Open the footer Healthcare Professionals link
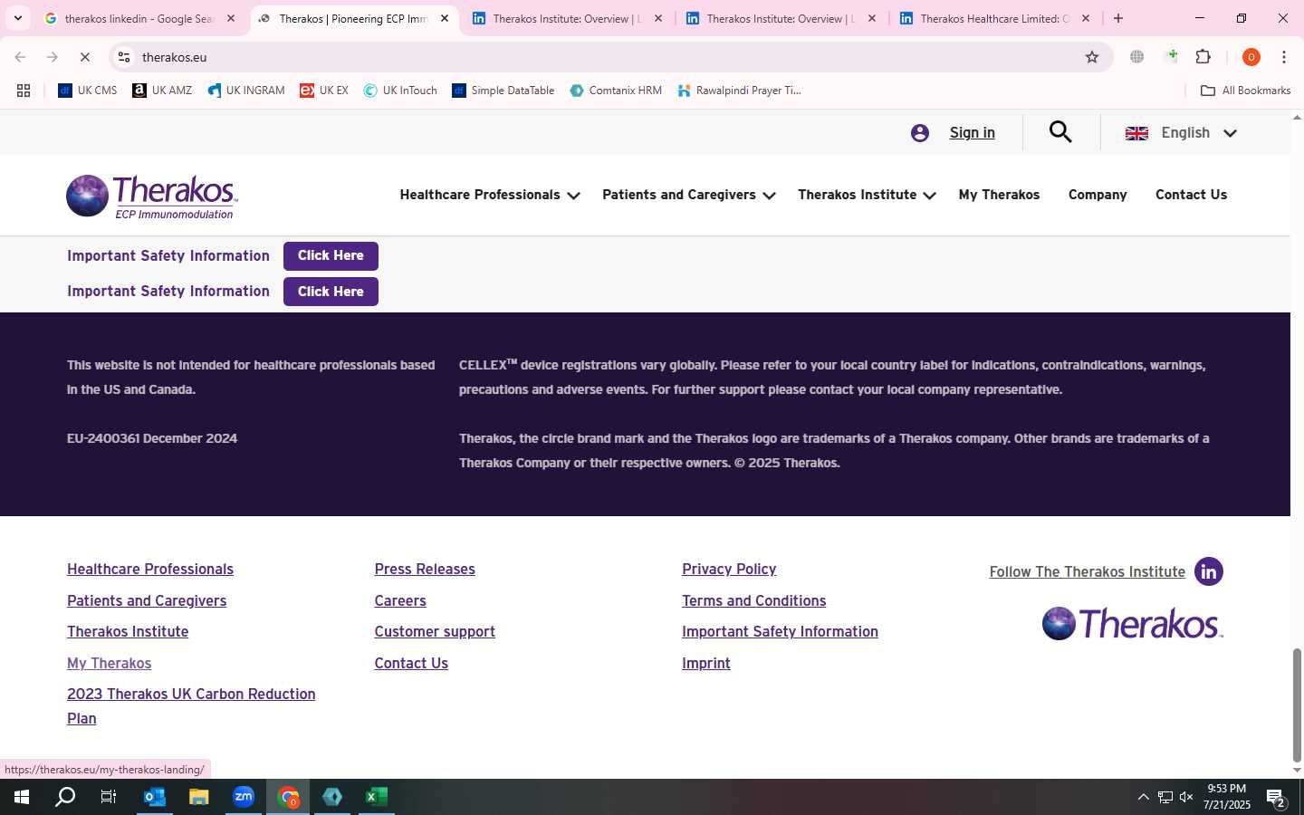 tap(150, 570)
